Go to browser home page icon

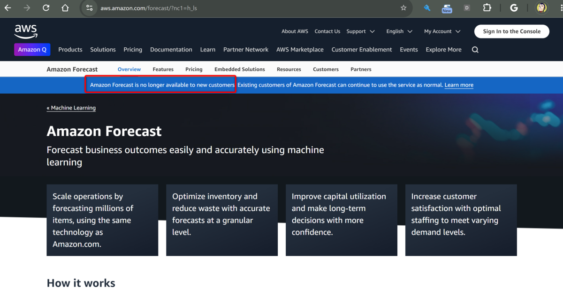[x=65, y=8]
